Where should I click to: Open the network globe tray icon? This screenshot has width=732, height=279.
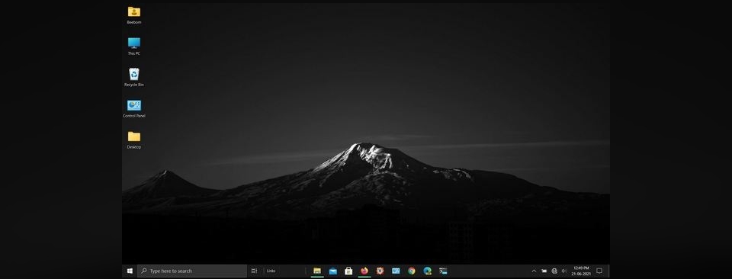pyautogui.click(x=554, y=271)
